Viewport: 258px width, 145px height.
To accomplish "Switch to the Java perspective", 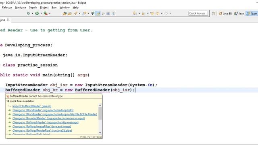I will pyautogui.click(x=239, y=14).
